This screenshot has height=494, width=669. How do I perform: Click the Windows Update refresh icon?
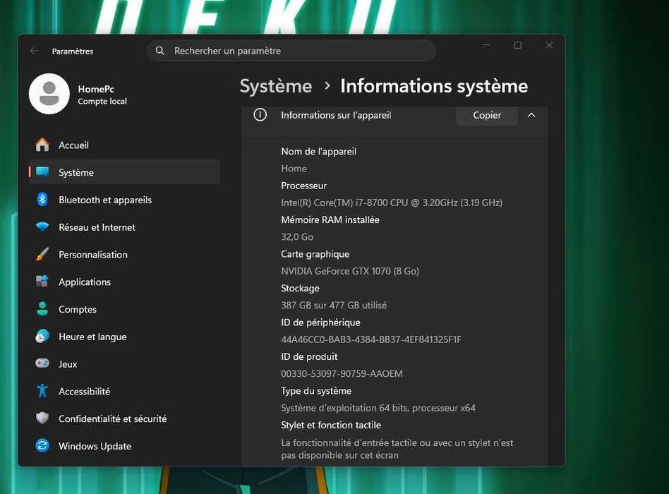point(42,446)
